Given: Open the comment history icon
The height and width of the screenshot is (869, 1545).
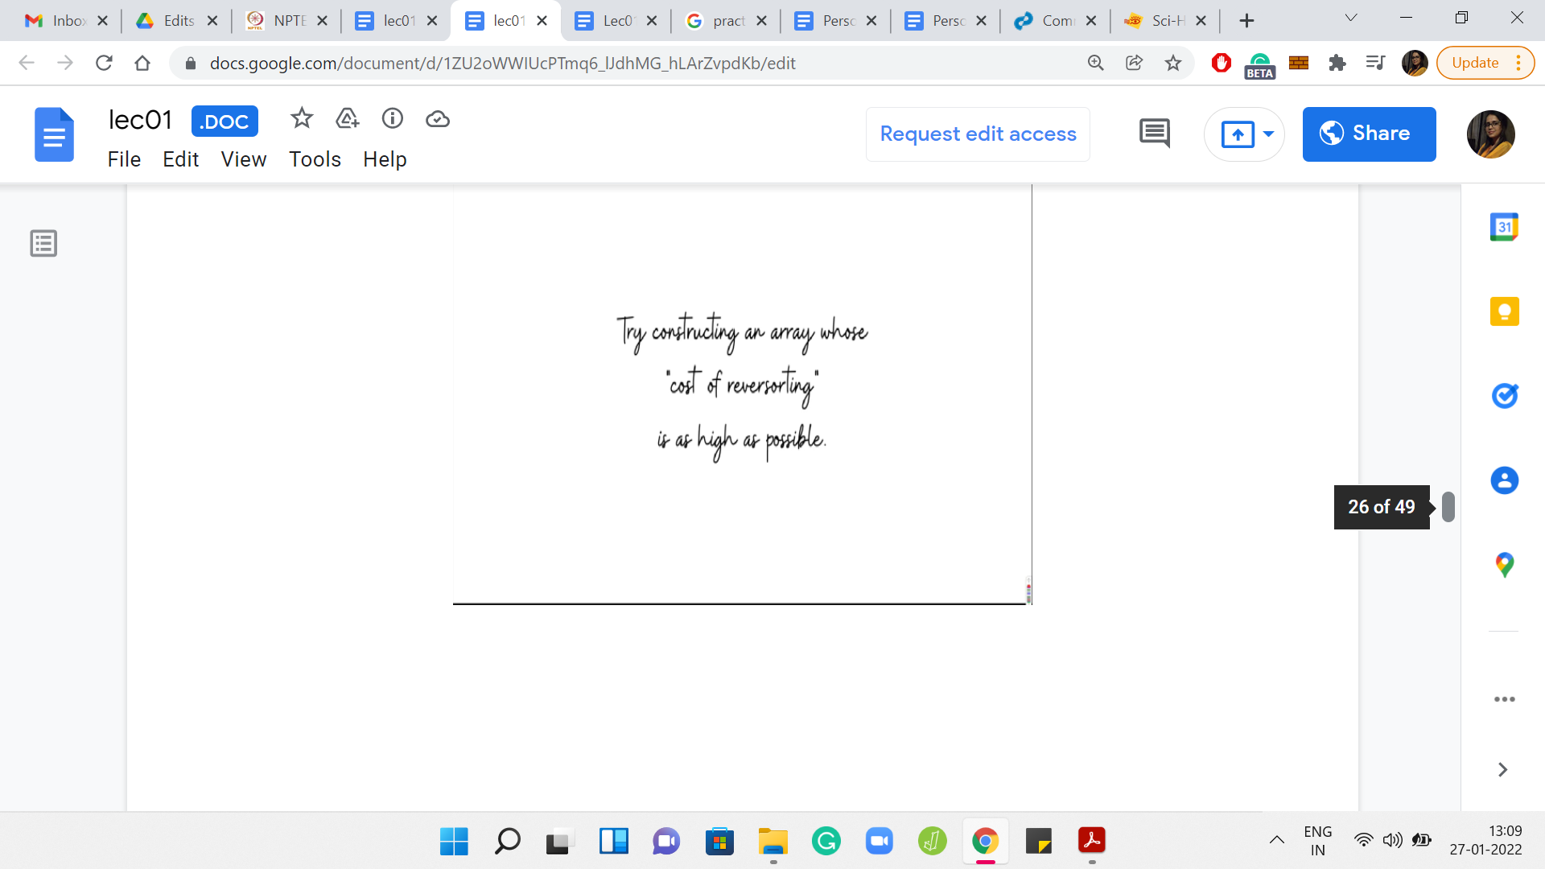Looking at the screenshot, I should point(1155,134).
